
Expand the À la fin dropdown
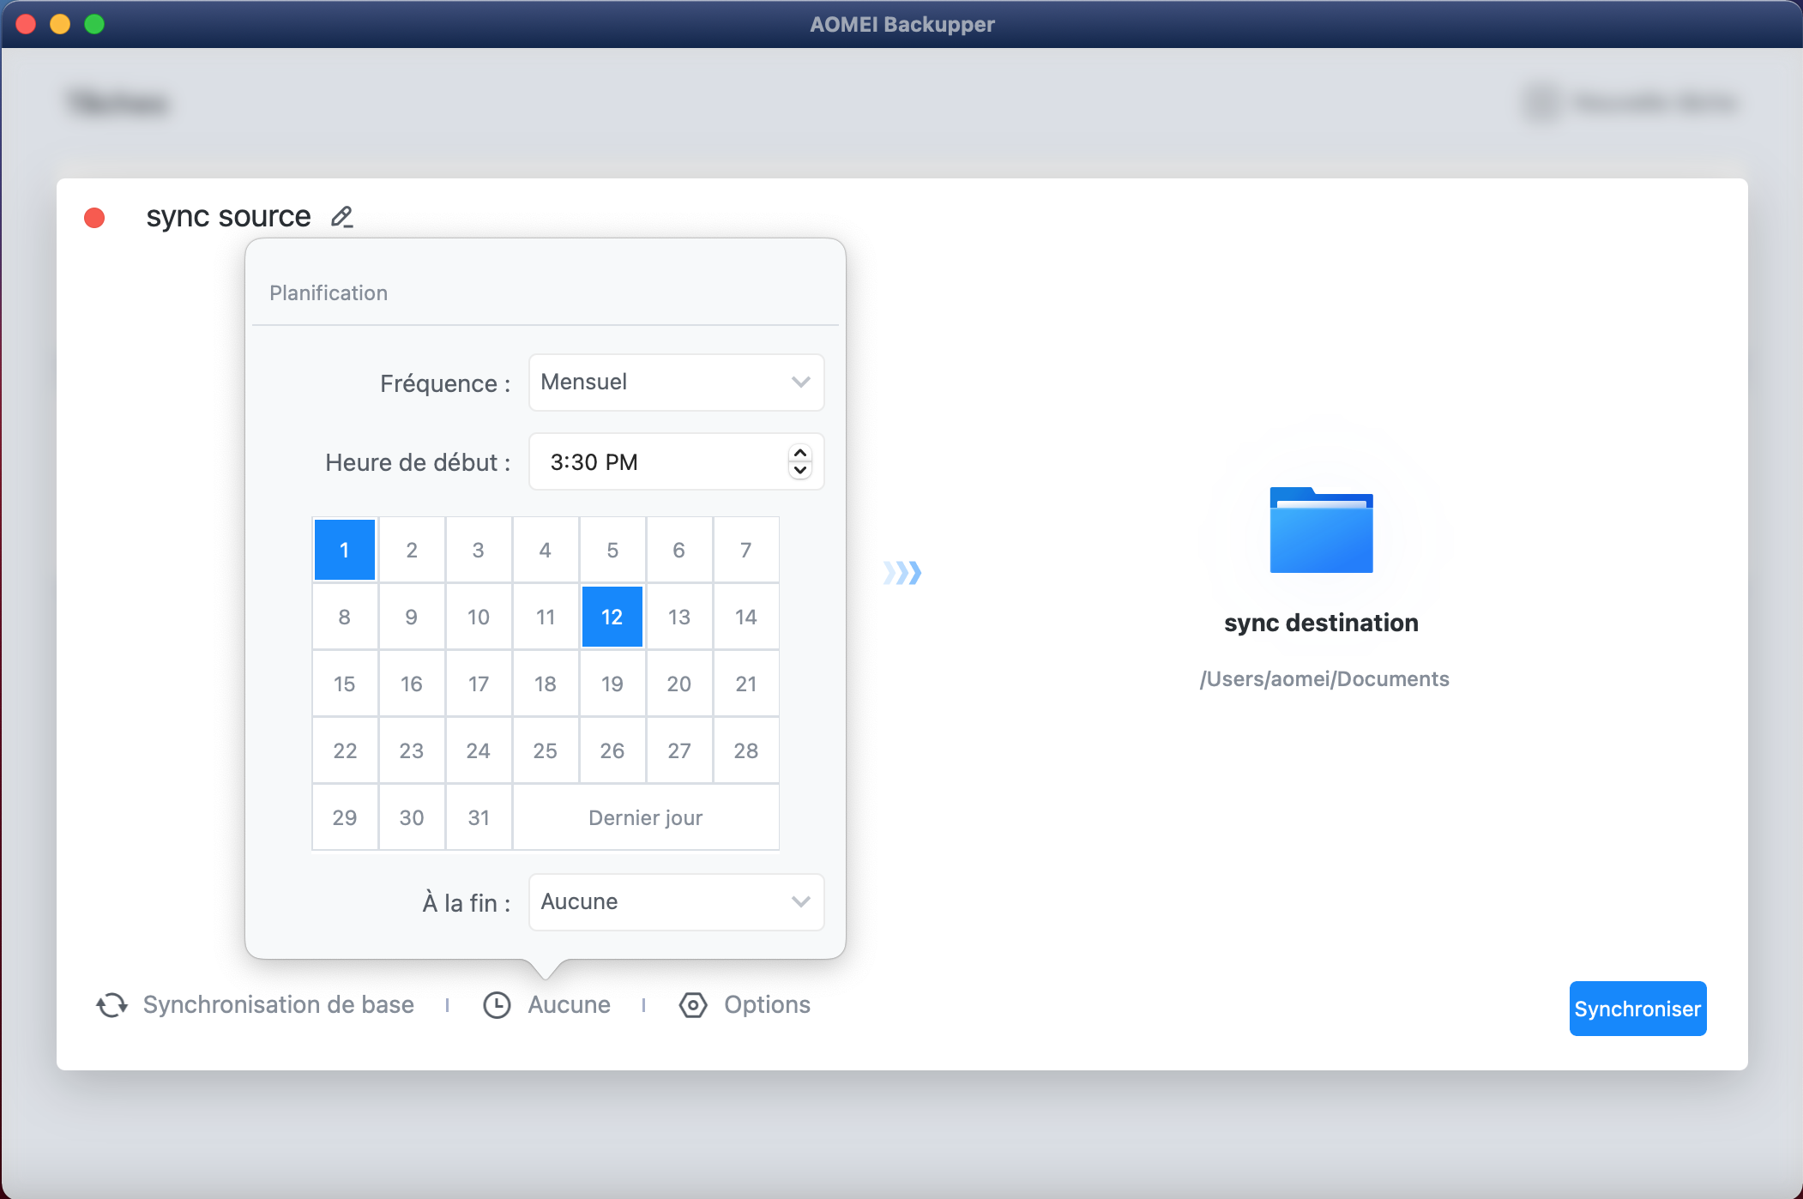pyautogui.click(x=676, y=902)
